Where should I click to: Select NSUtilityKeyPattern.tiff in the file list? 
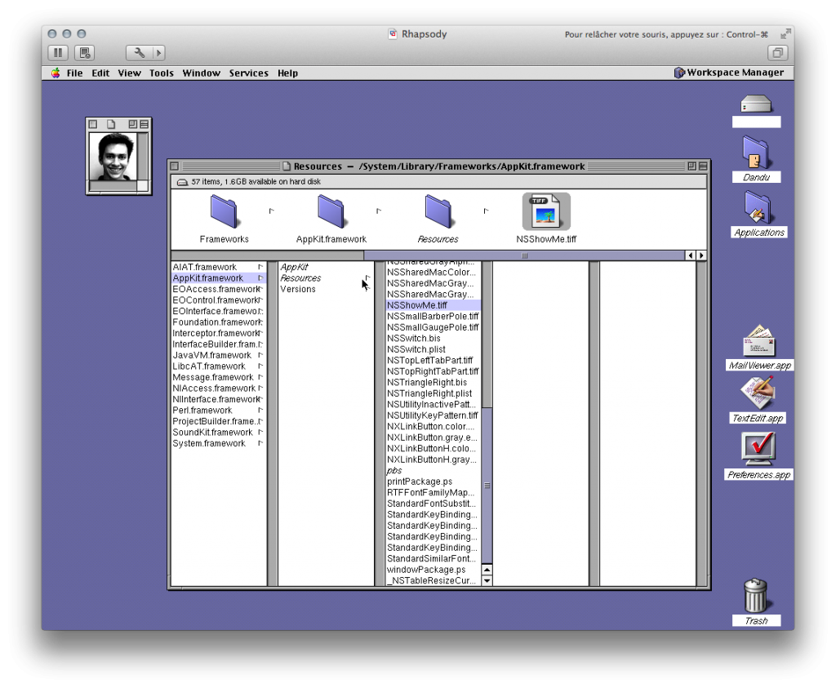pyautogui.click(x=433, y=415)
